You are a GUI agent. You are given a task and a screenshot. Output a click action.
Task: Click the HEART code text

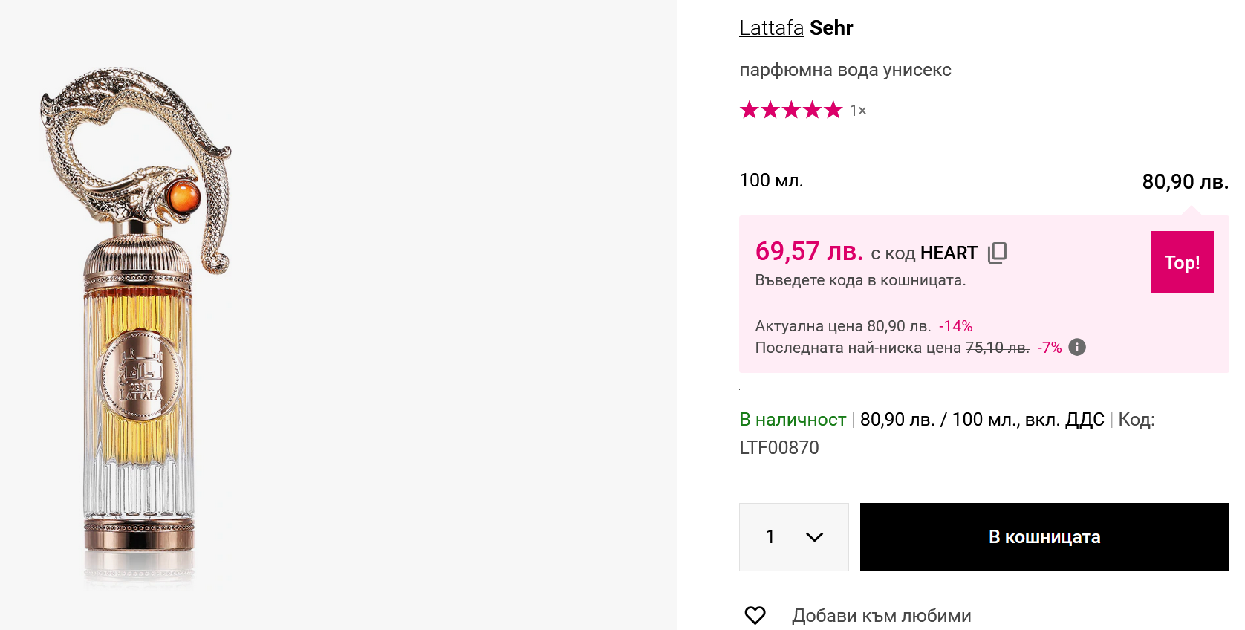949,253
